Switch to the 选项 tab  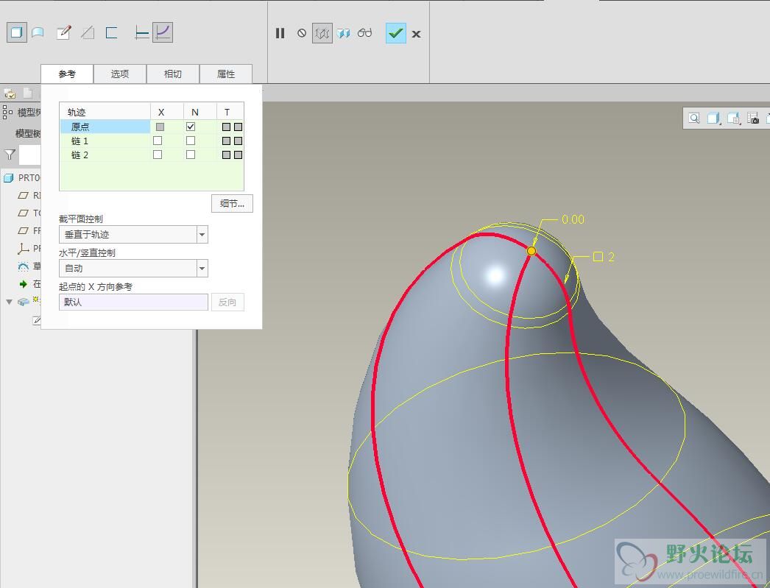pyautogui.click(x=119, y=74)
